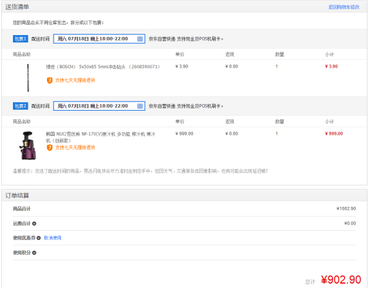Click the 订单结算 section header

(x=17, y=196)
